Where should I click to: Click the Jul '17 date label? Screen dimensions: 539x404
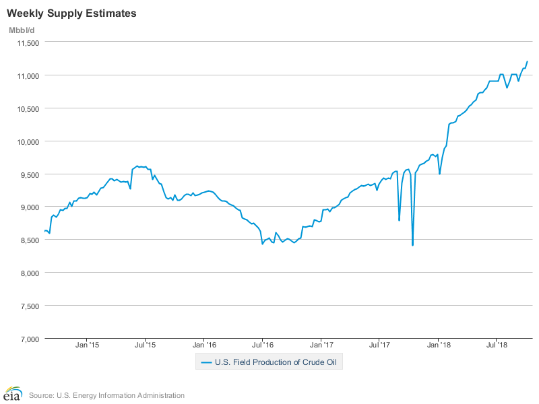pyautogui.click(x=379, y=345)
